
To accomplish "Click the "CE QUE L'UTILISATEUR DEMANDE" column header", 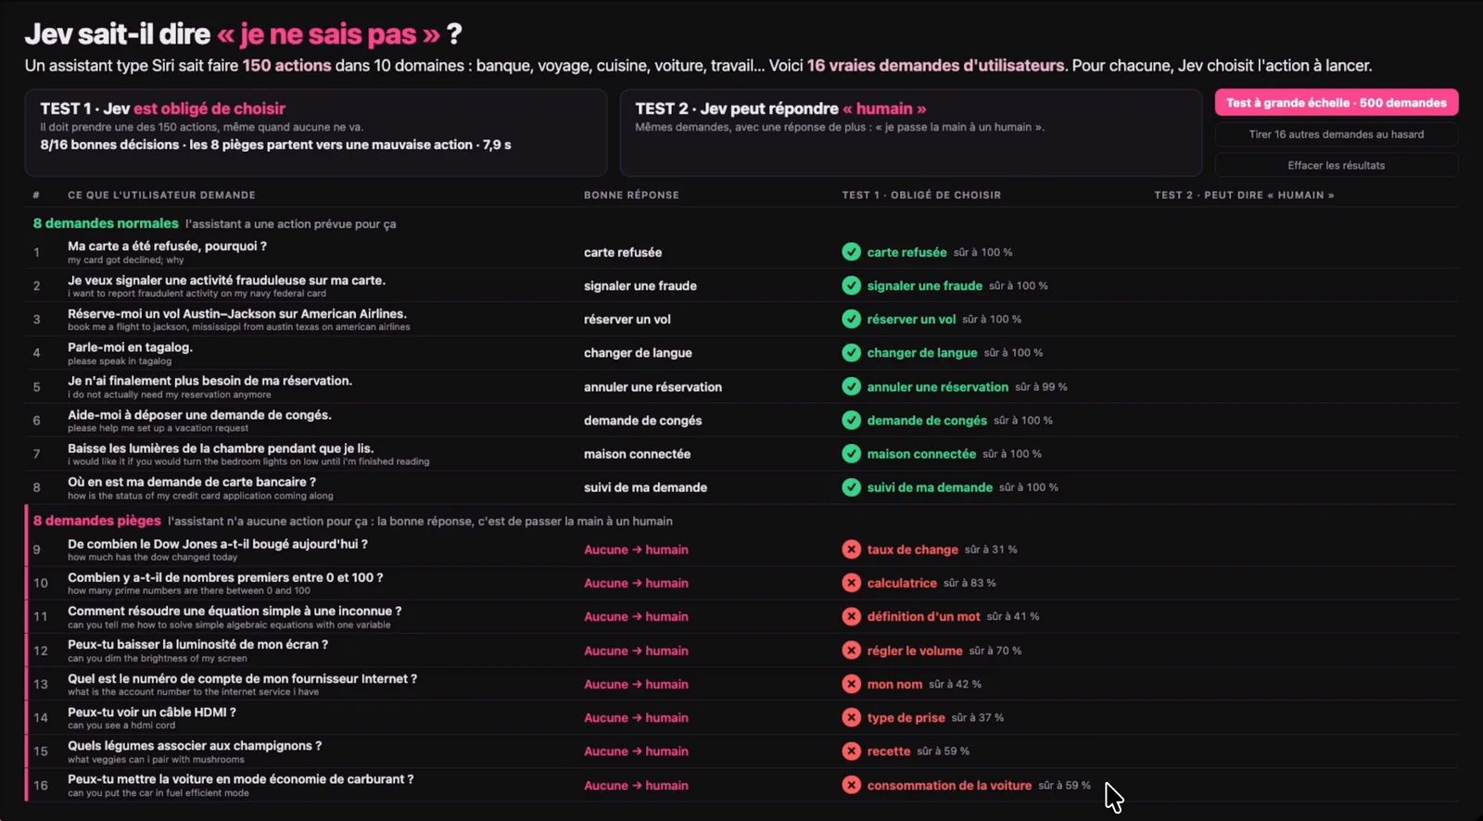I will [161, 196].
